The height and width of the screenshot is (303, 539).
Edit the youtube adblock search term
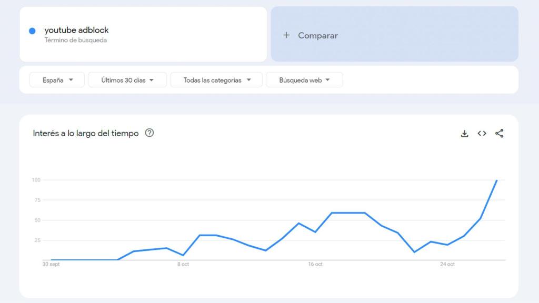coord(76,30)
